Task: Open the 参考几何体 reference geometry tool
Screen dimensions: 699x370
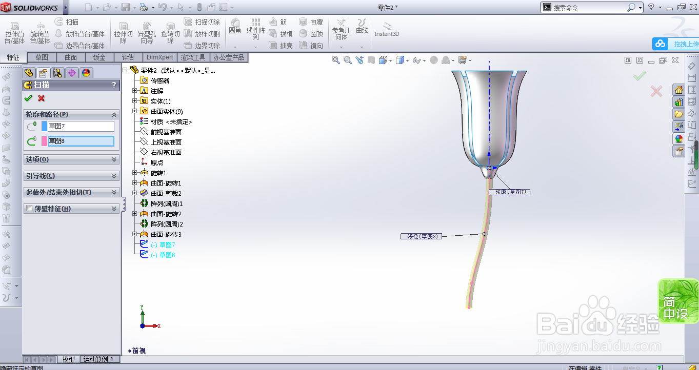Action: coord(341,30)
